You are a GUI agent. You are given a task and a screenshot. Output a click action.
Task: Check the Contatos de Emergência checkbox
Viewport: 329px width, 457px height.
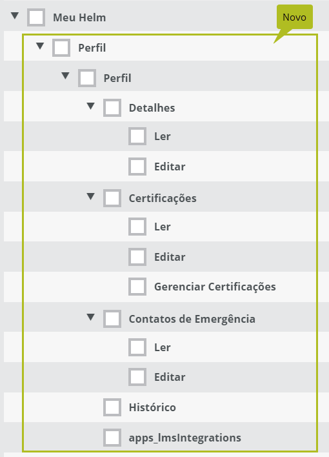[x=112, y=319]
